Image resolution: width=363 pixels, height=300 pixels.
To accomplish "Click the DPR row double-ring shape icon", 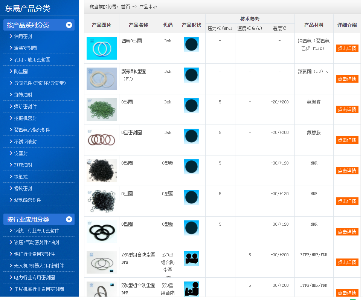I will 191,288.
